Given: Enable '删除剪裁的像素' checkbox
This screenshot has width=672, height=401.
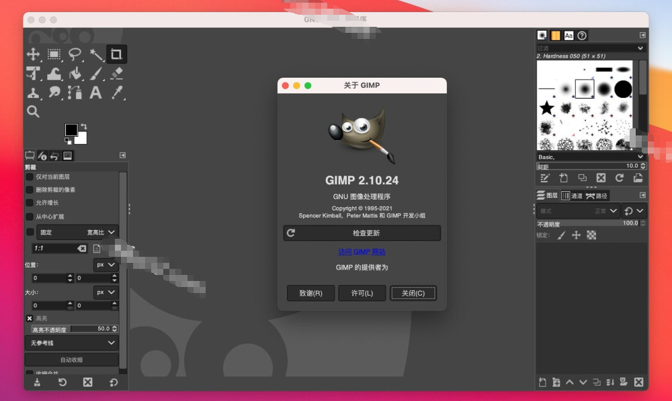Looking at the screenshot, I should tap(30, 190).
